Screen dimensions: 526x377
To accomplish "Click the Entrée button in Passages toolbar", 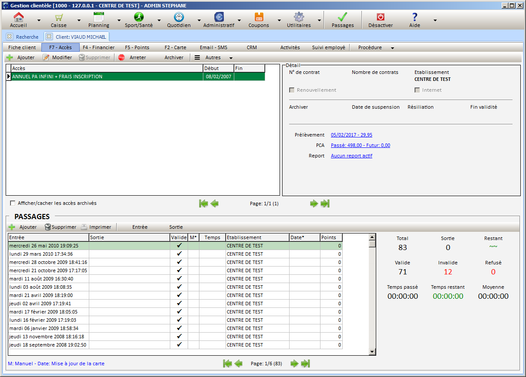I will [x=140, y=227].
